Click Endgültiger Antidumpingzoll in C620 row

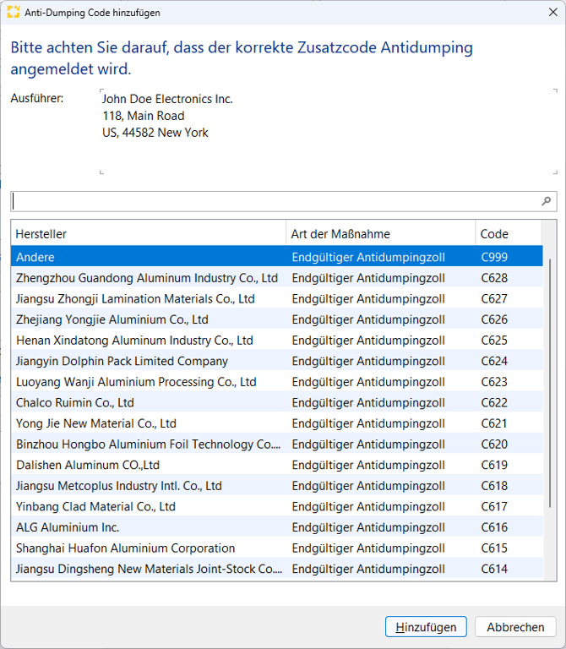tap(368, 444)
